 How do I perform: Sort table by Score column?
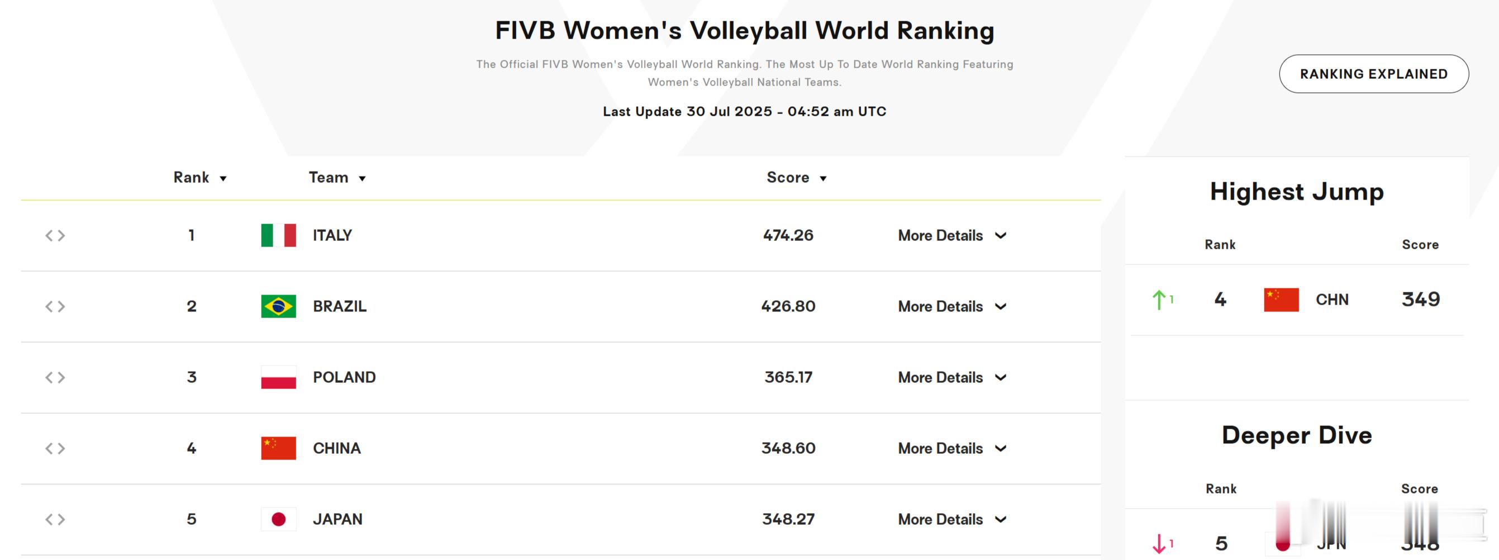pos(796,178)
